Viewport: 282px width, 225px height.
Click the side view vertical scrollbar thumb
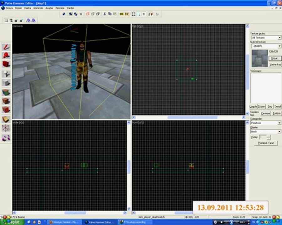click(x=129, y=167)
